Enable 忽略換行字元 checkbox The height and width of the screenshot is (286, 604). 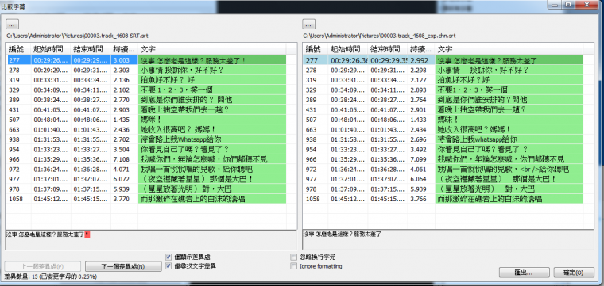click(294, 257)
